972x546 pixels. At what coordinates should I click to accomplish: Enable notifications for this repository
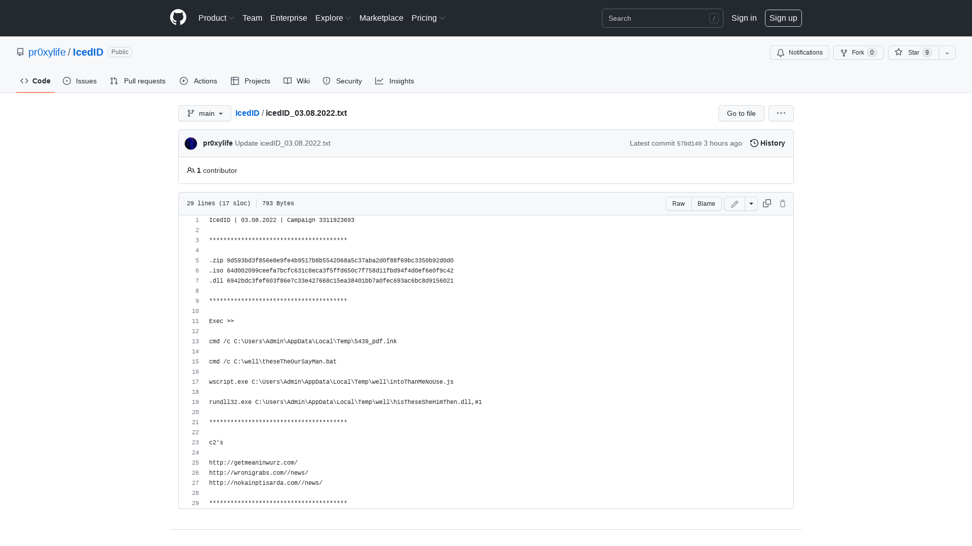(799, 53)
